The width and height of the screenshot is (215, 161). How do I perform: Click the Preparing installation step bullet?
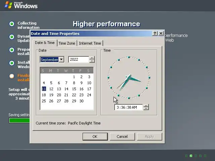coord(12,50)
